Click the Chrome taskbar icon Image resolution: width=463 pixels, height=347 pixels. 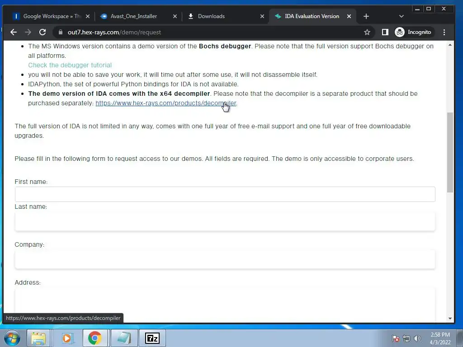pyautogui.click(x=94, y=338)
